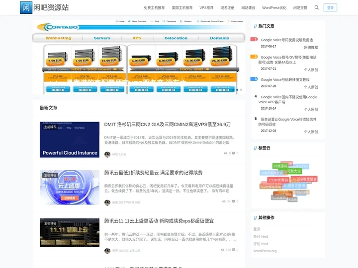358x268 pixels.
Task: Click the views eye icon on DMIT post
Action: [226, 153]
